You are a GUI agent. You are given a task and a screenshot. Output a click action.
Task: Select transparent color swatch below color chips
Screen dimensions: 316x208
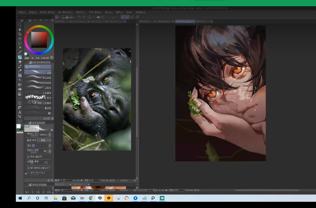coord(20,132)
